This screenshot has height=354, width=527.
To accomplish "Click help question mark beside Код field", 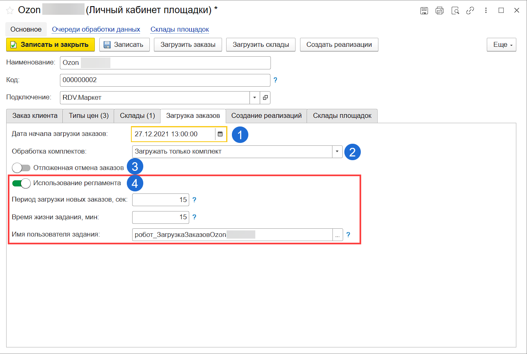I will 275,80.
